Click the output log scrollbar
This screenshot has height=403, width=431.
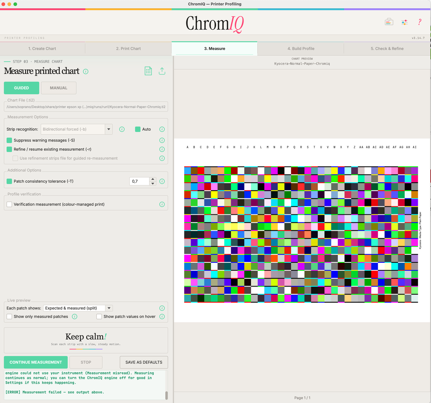(x=166, y=395)
